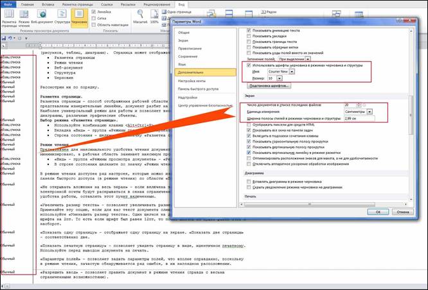The width and height of the screenshot is (428, 290).
Task: Check Оптимизировать расположение знаков для макета
Action: pyautogui.click(x=249, y=158)
